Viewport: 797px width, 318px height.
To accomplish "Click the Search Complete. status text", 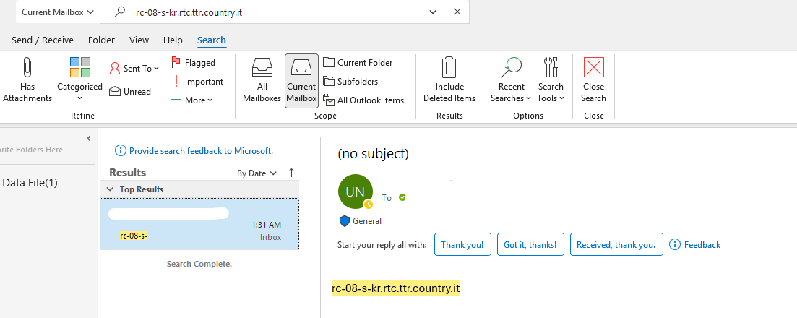I will (x=199, y=264).
